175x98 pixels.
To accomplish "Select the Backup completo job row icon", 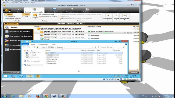I will point(42,32).
